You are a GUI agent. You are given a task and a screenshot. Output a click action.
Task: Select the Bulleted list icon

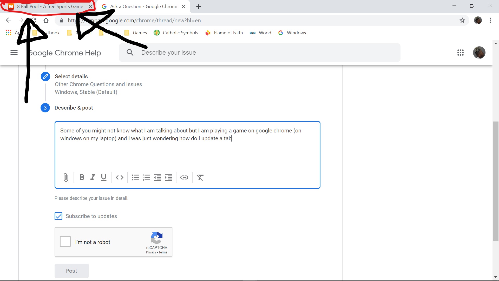click(x=135, y=177)
